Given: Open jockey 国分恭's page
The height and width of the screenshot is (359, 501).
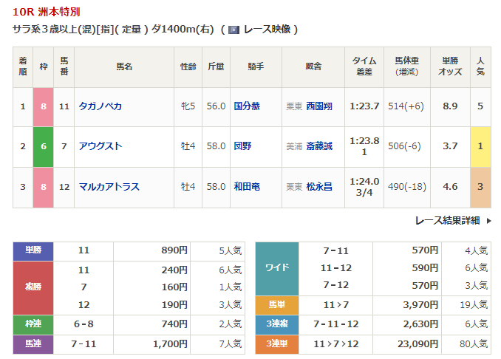Looking at the screenshot, I should click(x=247, y=106).
